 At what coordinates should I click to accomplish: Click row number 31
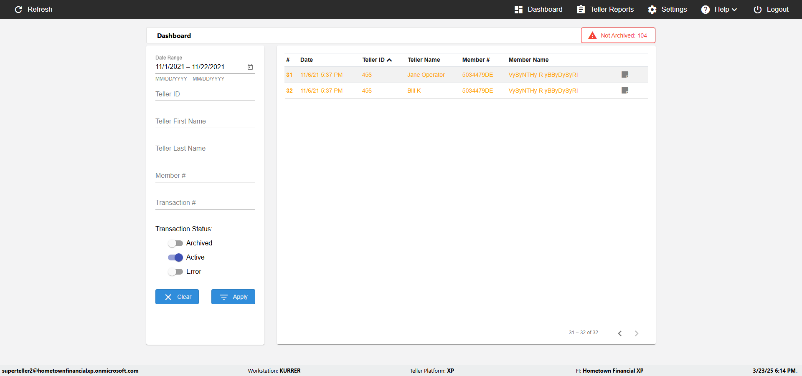point(289,75)
